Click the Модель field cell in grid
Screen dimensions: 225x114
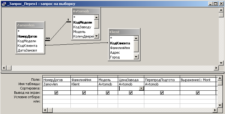(x=108, y=80)
